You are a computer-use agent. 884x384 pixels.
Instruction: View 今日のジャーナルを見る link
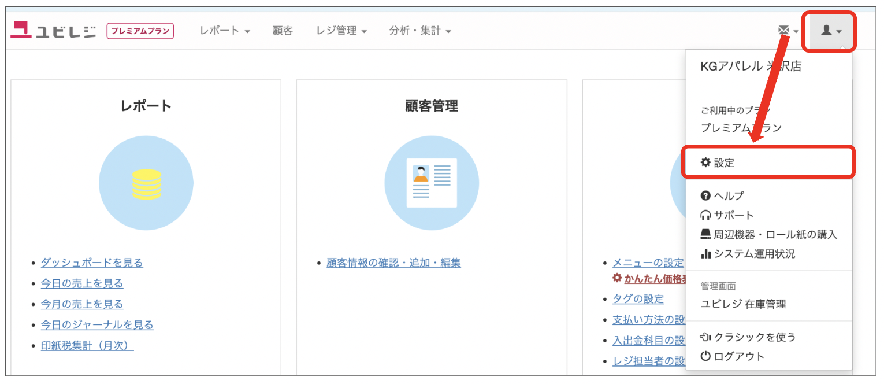point(97,325)
